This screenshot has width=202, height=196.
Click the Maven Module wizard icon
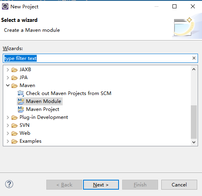click(x=21, y=101)
